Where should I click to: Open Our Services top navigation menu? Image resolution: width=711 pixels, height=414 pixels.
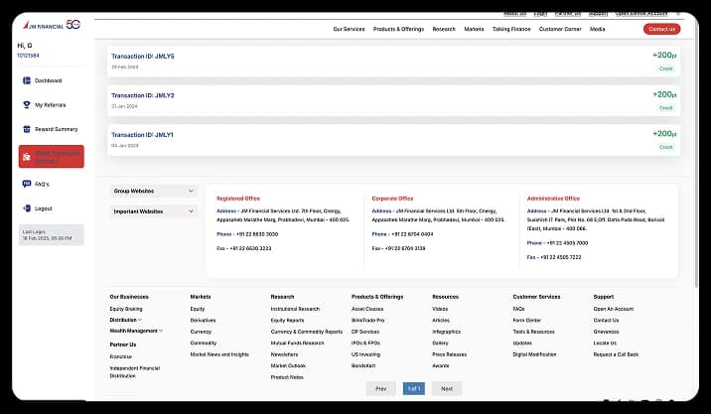(349, 29)
